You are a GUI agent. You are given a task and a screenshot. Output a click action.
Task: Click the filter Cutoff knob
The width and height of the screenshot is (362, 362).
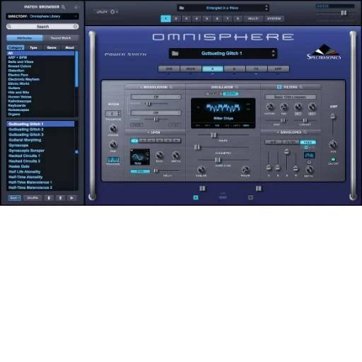[x=270, y=107]
